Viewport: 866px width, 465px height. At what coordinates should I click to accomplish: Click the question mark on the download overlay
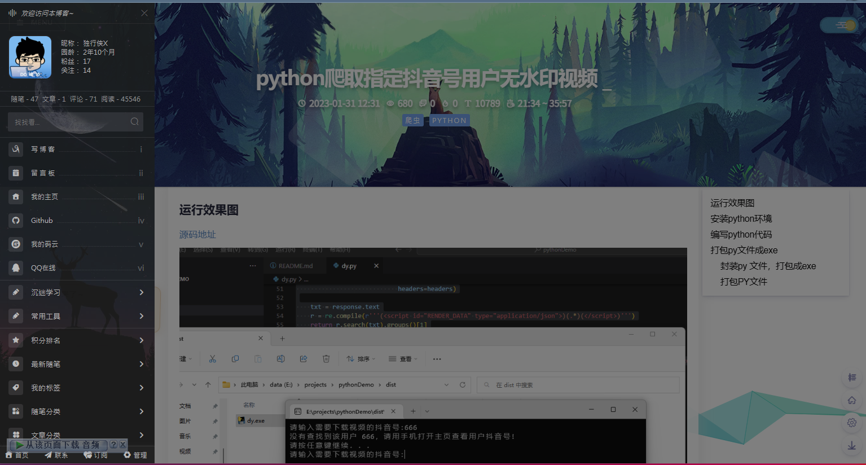(x=113, y=445)
